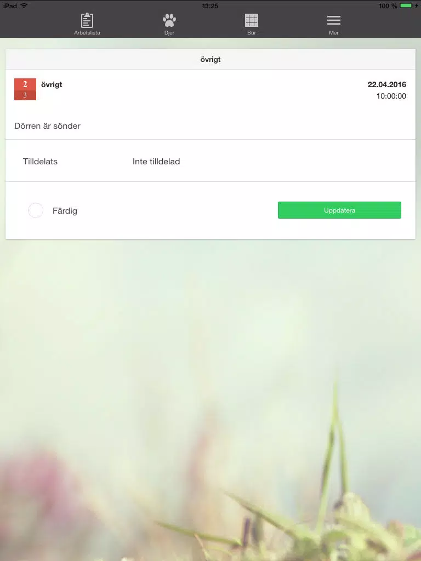Tap the övrigt panel header title
Viewport: 421px width, 561px height.
210,59
